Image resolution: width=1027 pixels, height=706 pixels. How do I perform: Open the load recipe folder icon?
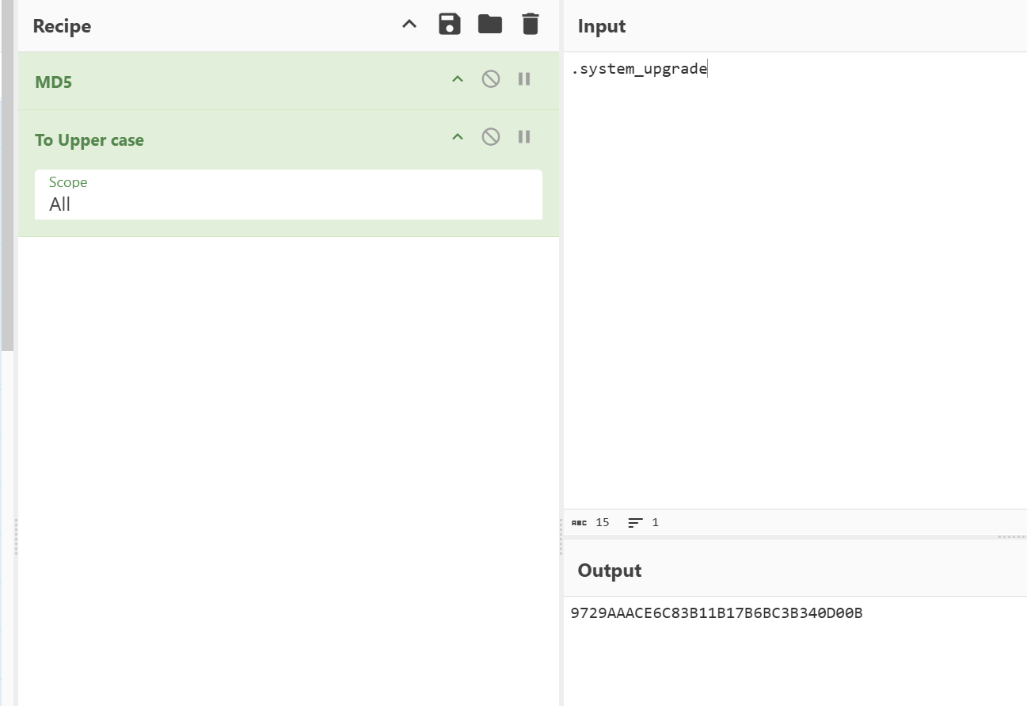pyautogui.click(x=490, y=25)
